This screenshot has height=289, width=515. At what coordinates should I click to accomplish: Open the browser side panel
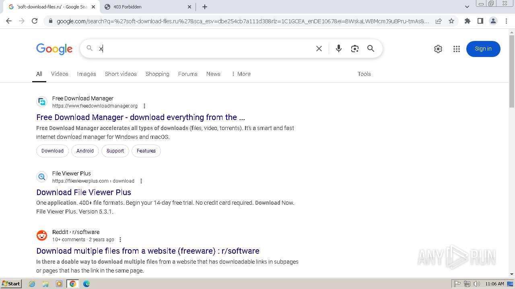click(480, 21)
